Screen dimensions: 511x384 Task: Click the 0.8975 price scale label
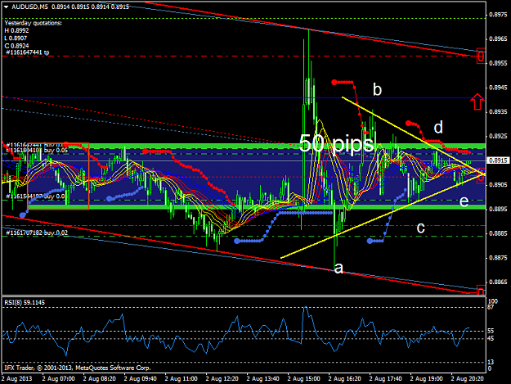pos(498,15)
